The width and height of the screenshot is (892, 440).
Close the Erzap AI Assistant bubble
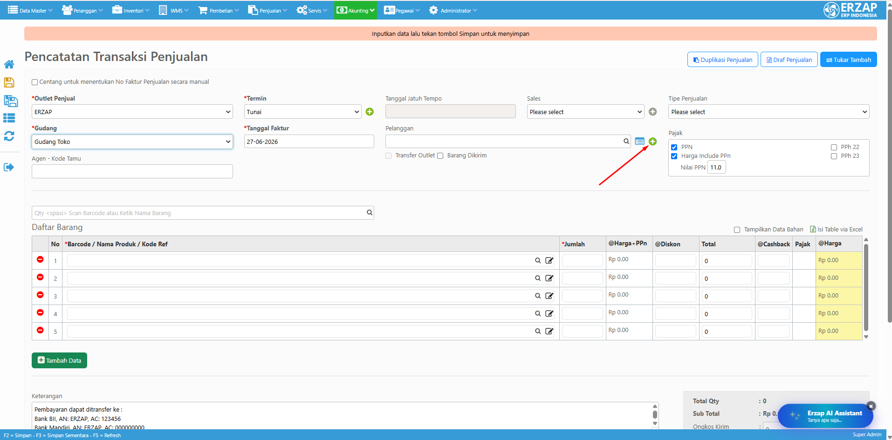pyautogui.click(x=871, y=406)
